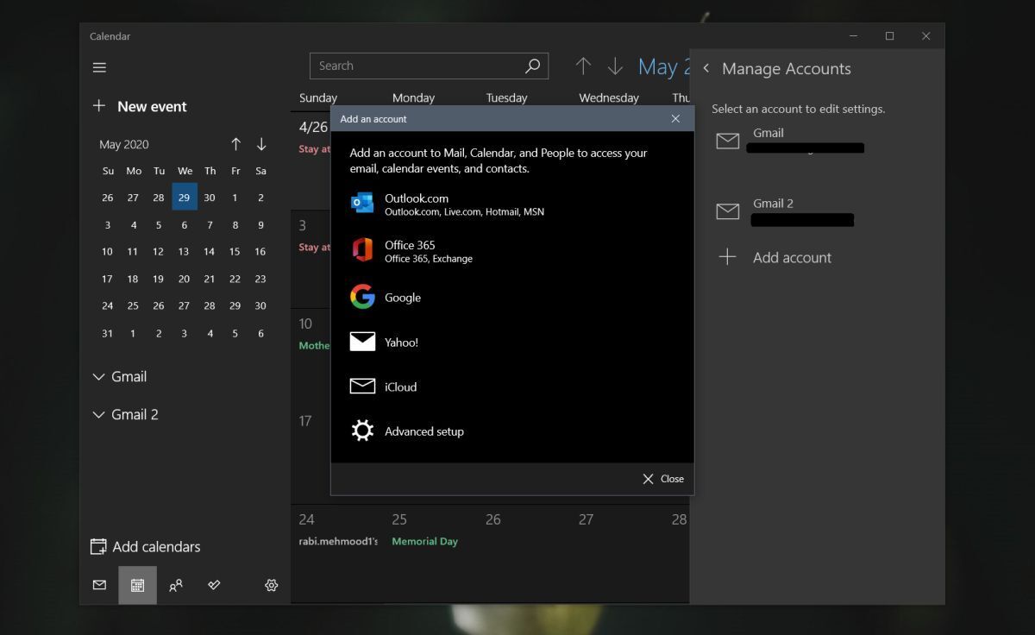Image resolution: width=1035 pixels, height=635 pixels.
Task: Collapse the Gmail 2 calendar list
Action: (98, 414)
